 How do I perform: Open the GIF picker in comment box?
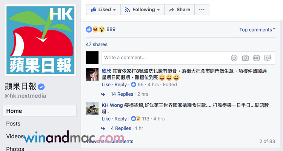[x=257, y=58]
